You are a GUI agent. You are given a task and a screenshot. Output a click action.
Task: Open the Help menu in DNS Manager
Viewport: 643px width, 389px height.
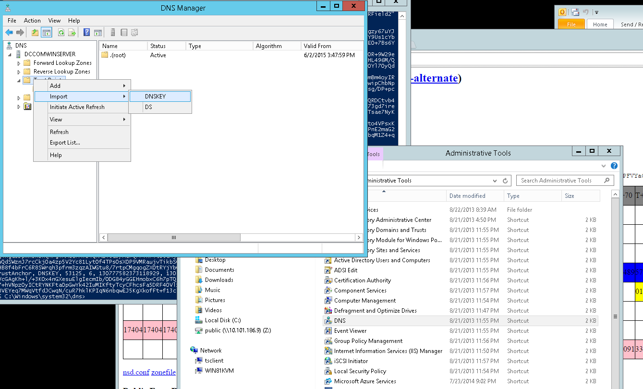74,21
